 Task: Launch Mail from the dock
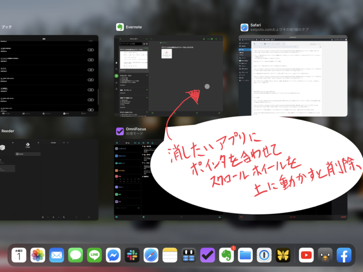[x=56, y=255]
